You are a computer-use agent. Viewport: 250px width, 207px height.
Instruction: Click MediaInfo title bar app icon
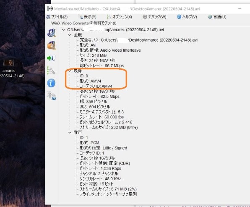tap(50, 8)
